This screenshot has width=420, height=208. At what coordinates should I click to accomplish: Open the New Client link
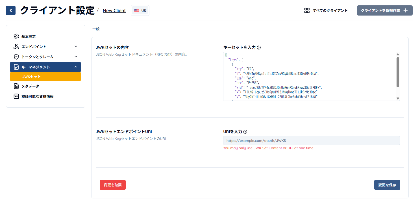click(114, 10)
